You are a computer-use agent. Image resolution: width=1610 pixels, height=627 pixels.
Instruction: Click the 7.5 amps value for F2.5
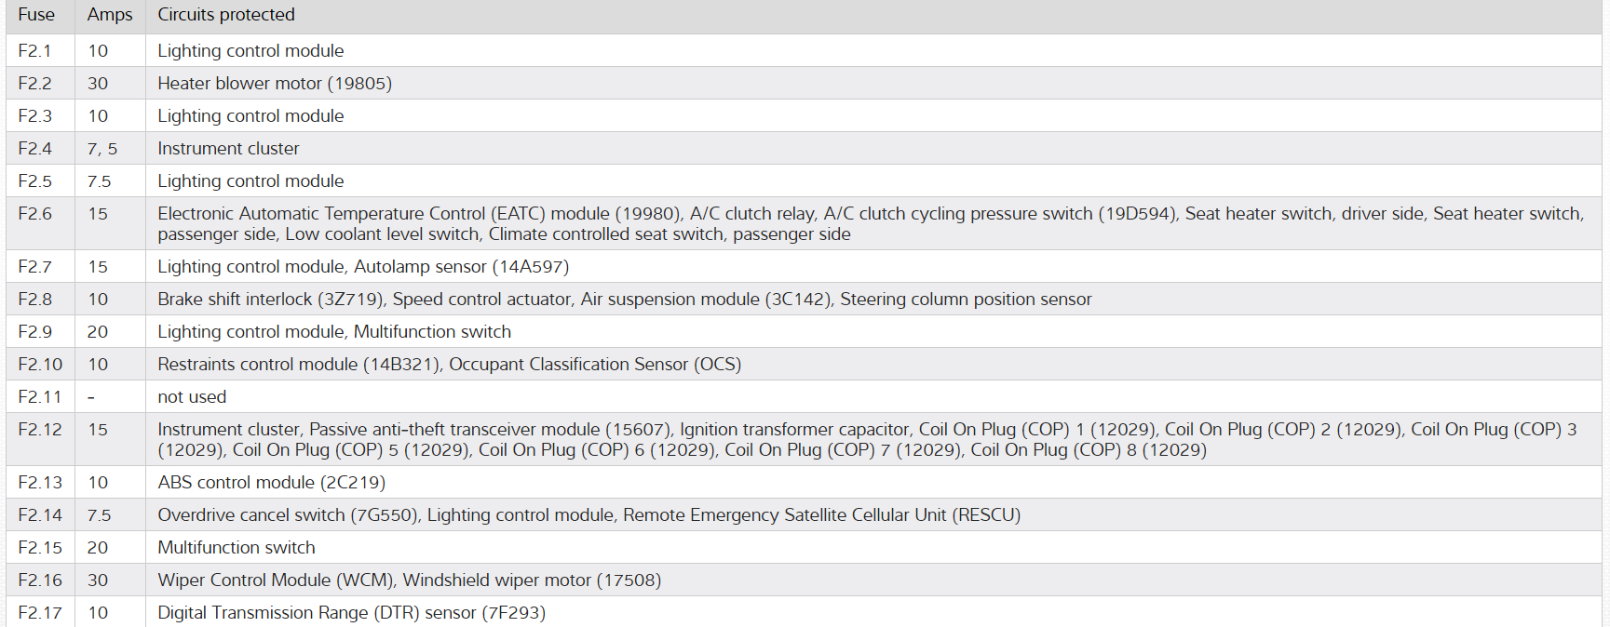pyautogui.click(x=99, y=181)
